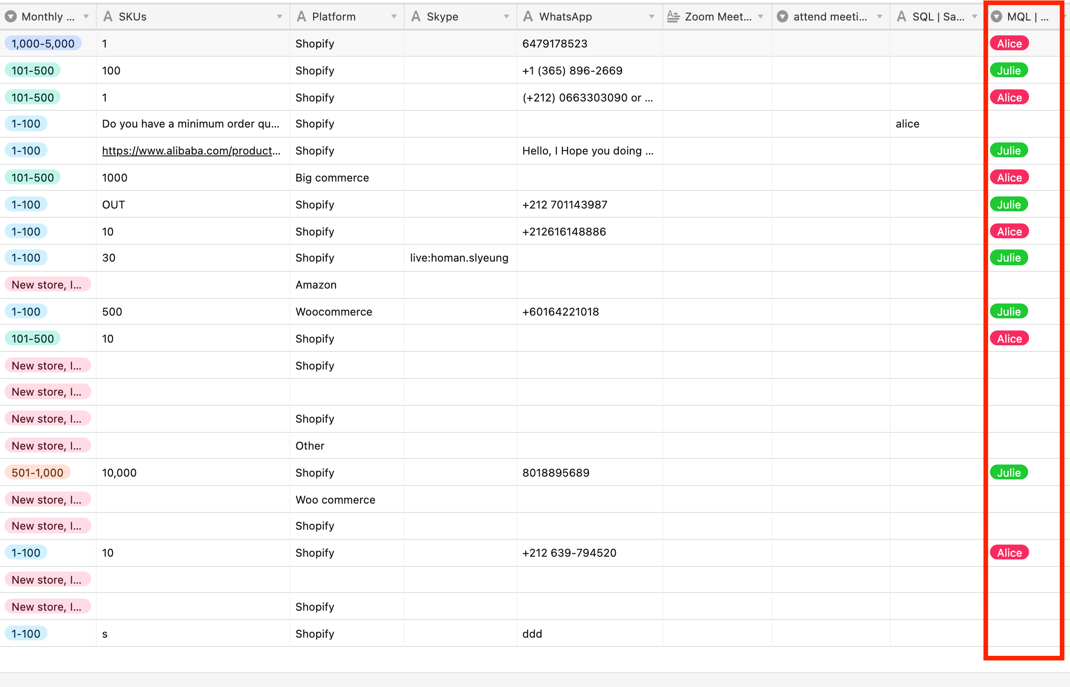Select the cell 'Do you have a minimum order qu...'
The image size is (1070, 687).
point(193,124)
